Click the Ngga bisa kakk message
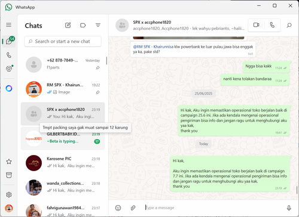This screenshot has width=299, height=217. [x=266, y=67]
